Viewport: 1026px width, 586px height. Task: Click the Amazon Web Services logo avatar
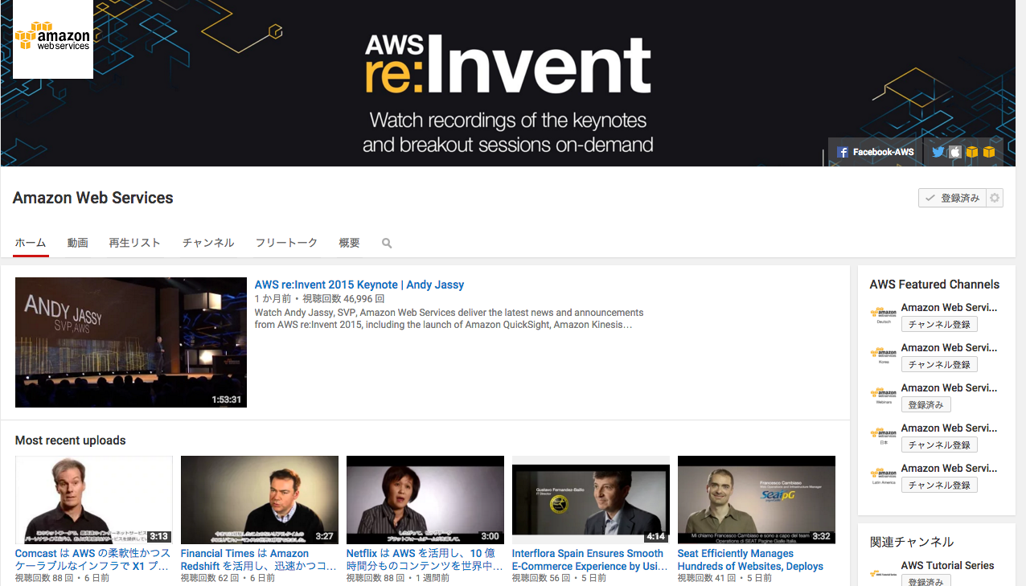click(x=53, y=39)
